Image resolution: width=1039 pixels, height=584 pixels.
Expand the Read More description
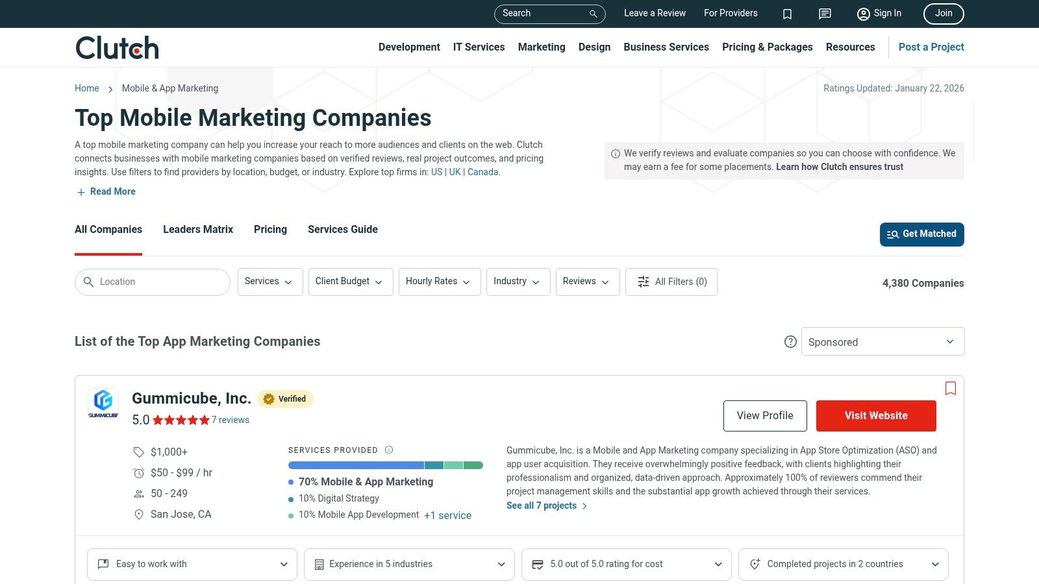(x=106, y=191)
